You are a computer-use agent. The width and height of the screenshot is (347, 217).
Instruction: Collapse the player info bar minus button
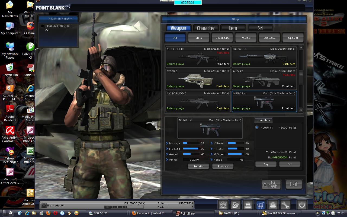coord(44,206)
